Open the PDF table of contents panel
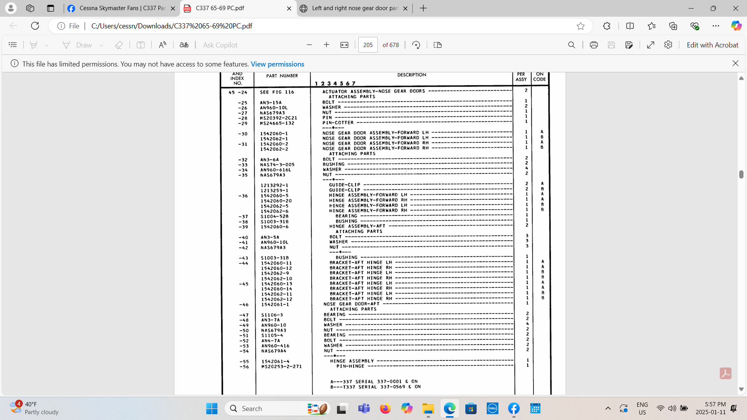This screenshot has height=420, width=747. tap(12, 45)
